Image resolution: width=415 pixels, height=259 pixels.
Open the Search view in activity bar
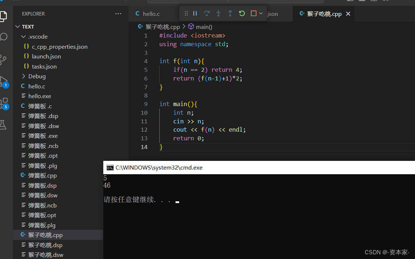3,37
